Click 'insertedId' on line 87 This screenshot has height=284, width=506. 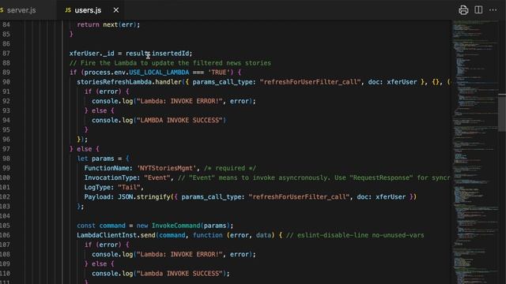tap(171, 54)
